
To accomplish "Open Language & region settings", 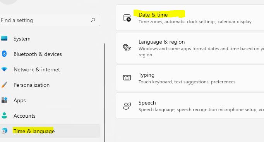I will click(x=190, y=48).
